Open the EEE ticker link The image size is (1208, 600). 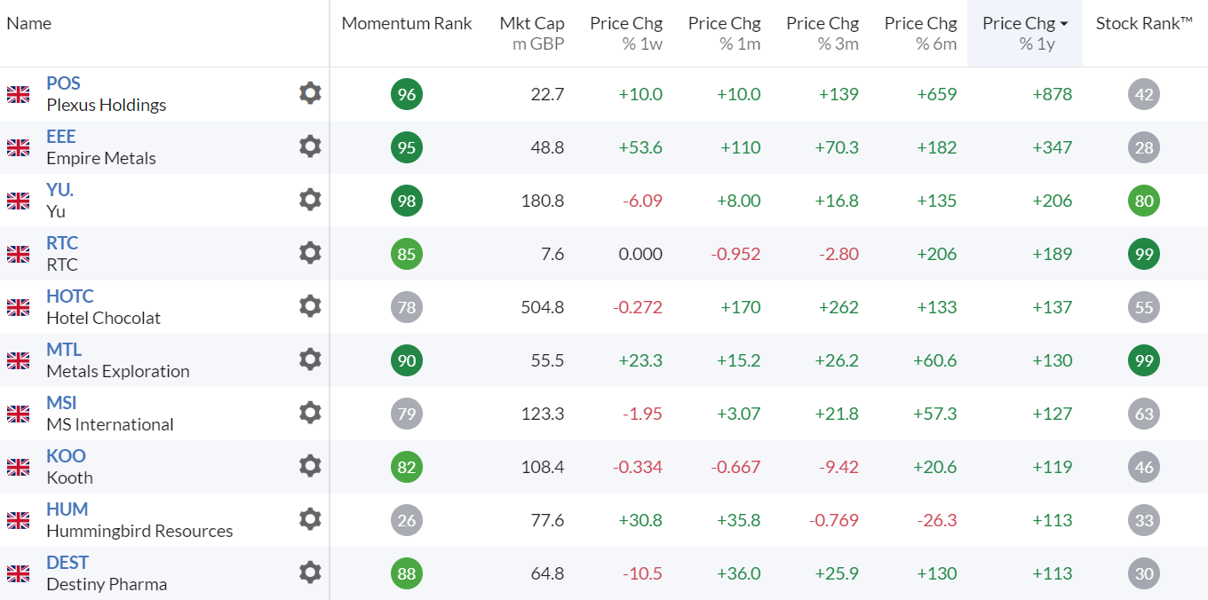pyautogui.click(x=61, y=137)
